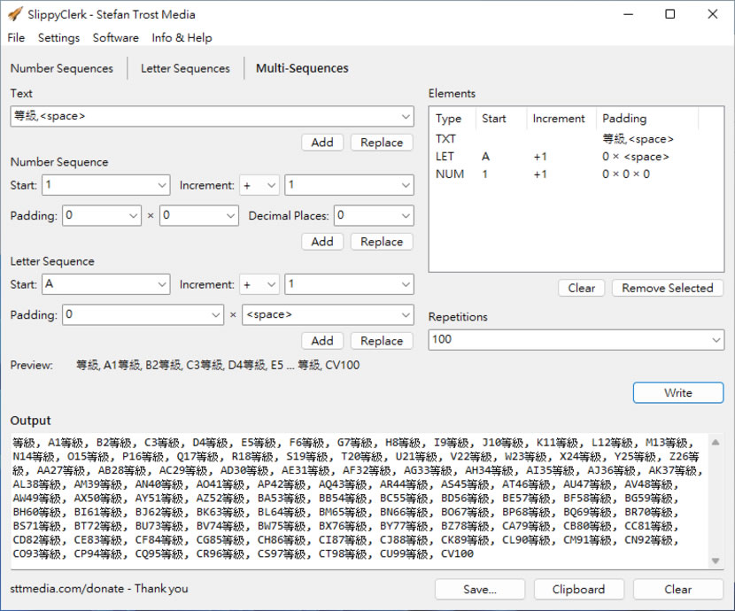The width and height of the screenshot is (735, 611).
Task: Select the Multi-Sequences tab
Action: (302, 68)
